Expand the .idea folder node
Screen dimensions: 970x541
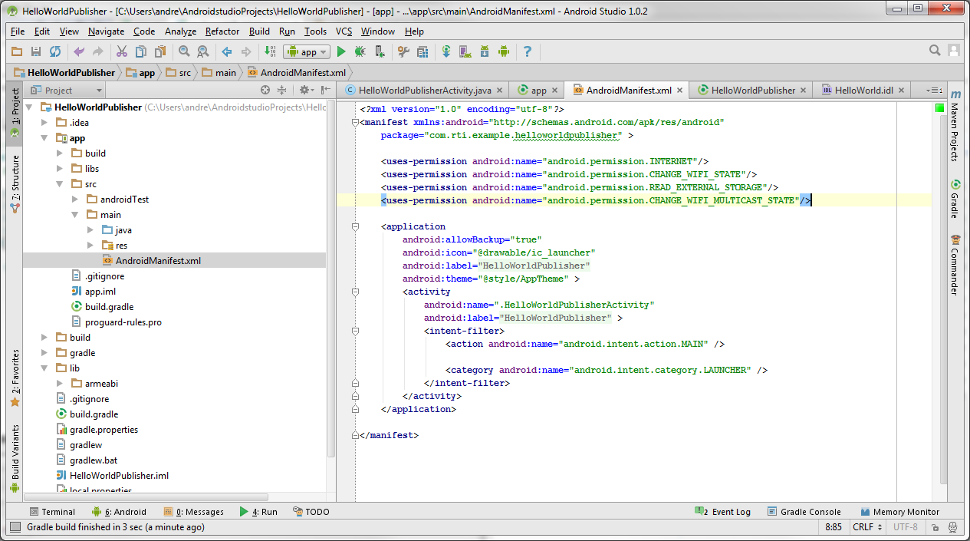[x=45, y=123]
